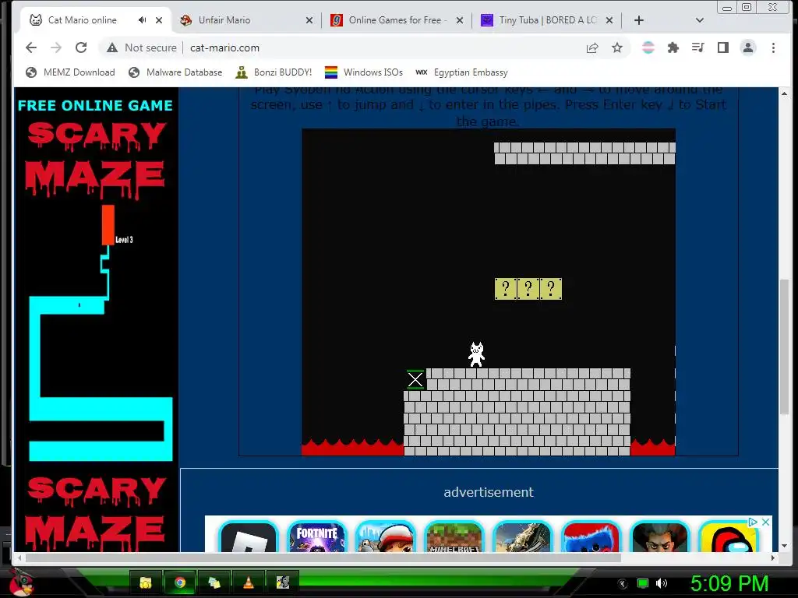Open the volume speaker tray icon
This screenshot has height=598, width=798.
[662, 583]
